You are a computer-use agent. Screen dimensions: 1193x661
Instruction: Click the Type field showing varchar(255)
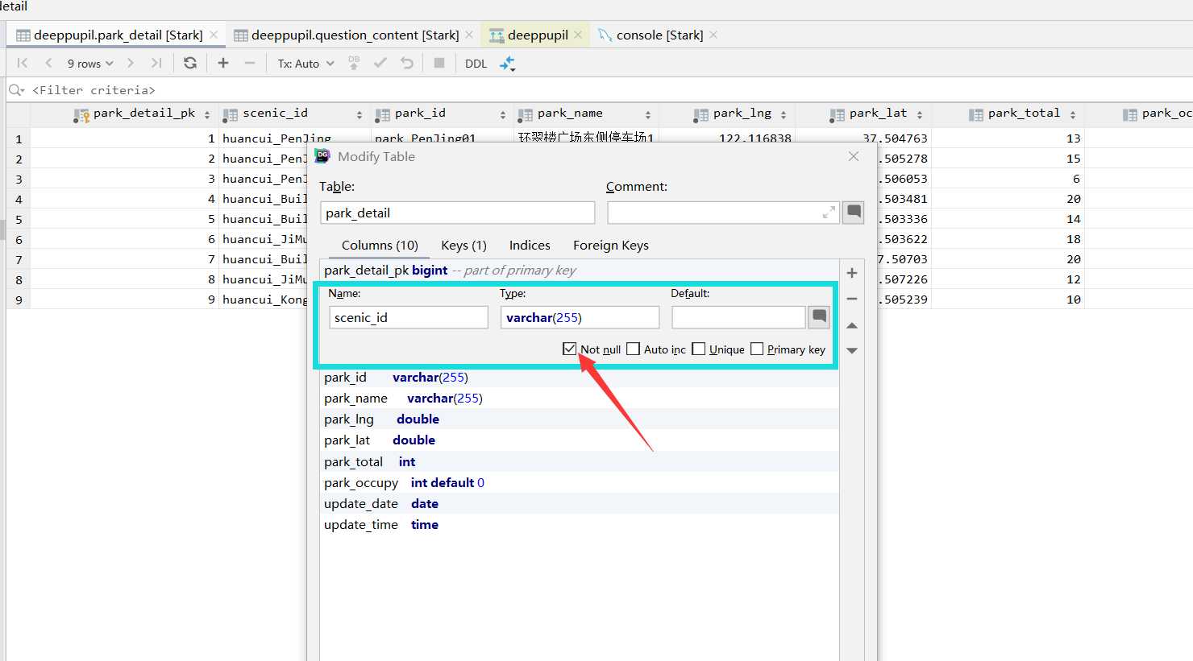pyautogui.click(x=580, y=317)
